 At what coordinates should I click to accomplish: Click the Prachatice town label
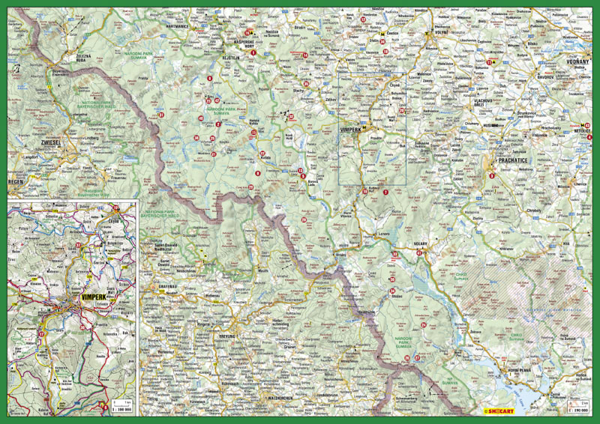(508, 162)
